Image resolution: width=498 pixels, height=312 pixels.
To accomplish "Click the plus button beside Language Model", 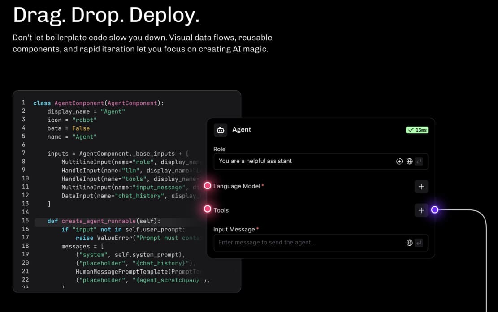I will 421,186.
